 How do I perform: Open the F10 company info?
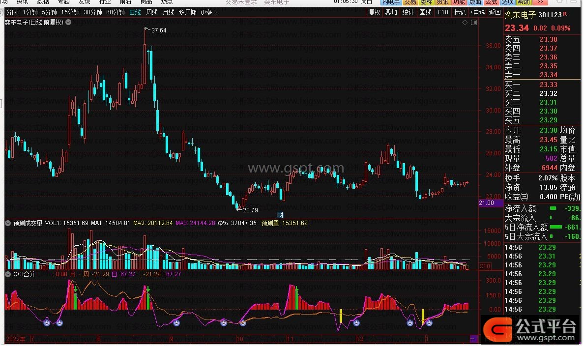[x=443, y=12]
